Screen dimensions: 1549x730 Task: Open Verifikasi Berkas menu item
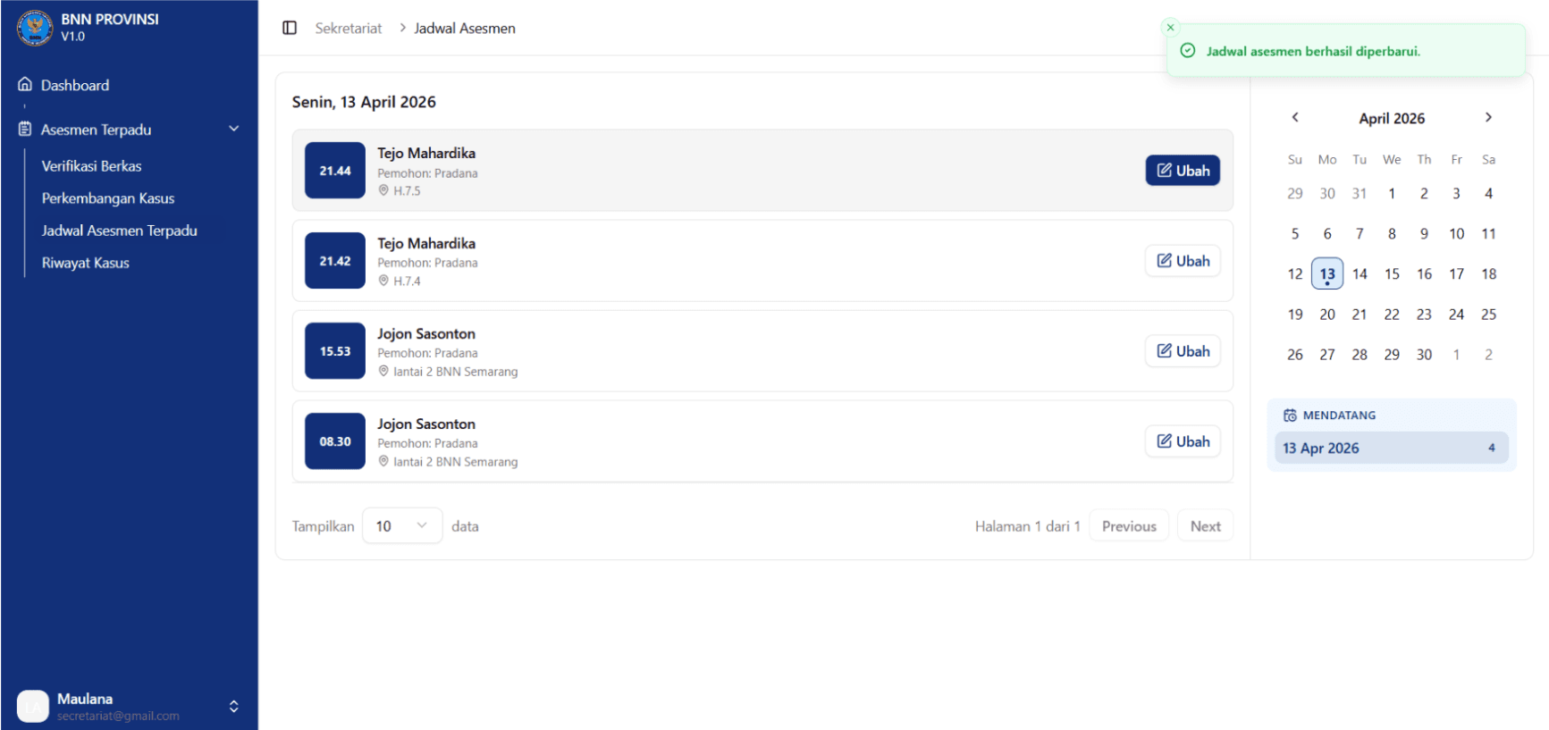(x=91, y=166)
